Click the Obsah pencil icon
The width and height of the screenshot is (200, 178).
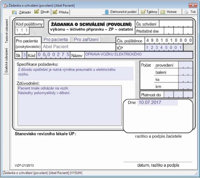[37, 11]
